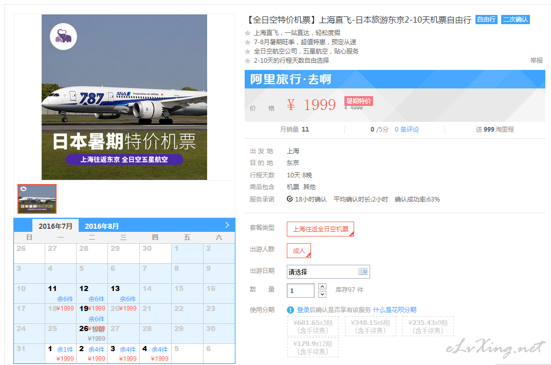Click the 平均确认时长:2小时 text
551x365 pixels.
click(360, 199)
